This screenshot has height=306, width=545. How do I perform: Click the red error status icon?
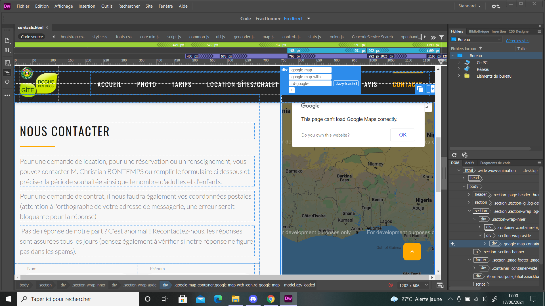pyautogui.click(x=391, y=285)
